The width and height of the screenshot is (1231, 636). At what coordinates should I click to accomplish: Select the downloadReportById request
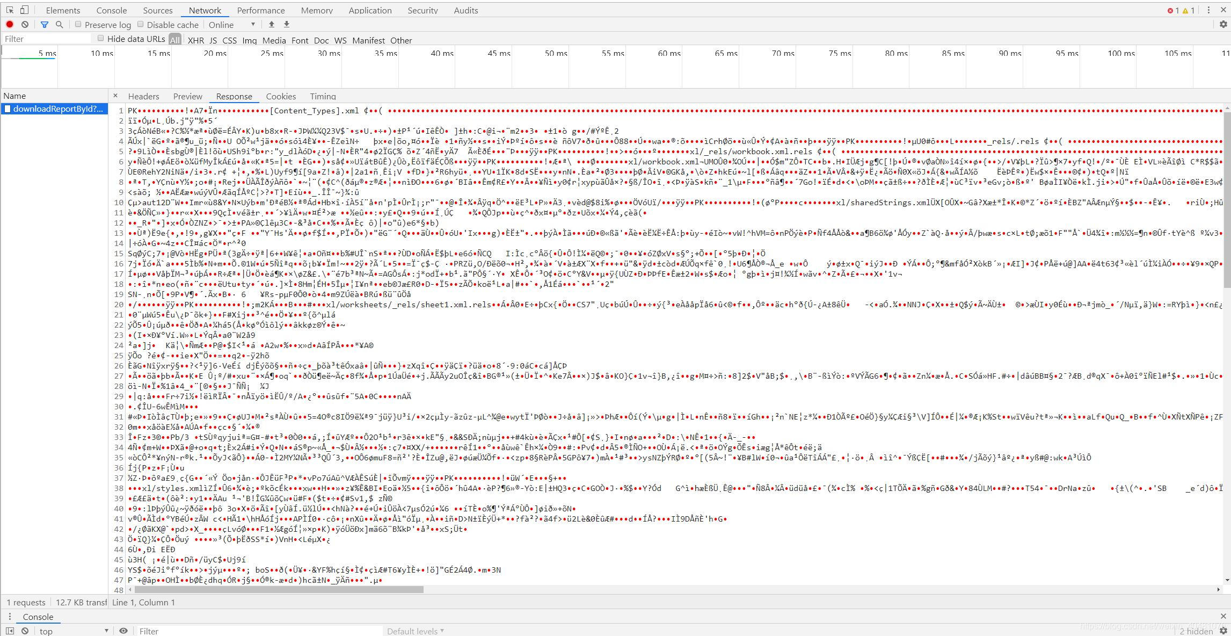coord(57,109)
